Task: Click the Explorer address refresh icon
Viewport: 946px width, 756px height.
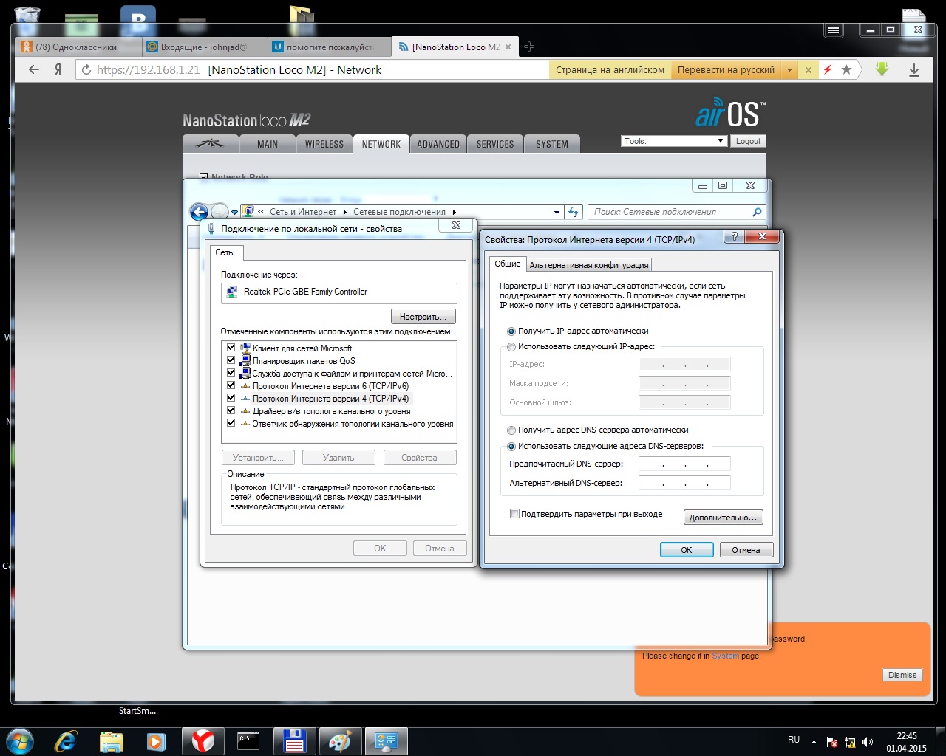Action: click(x=574, y=212)
